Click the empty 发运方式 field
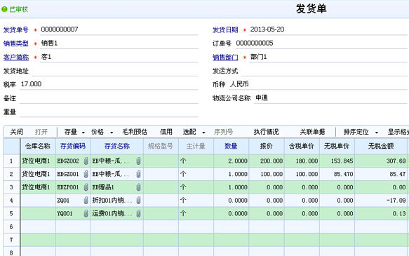 point(324,71)
